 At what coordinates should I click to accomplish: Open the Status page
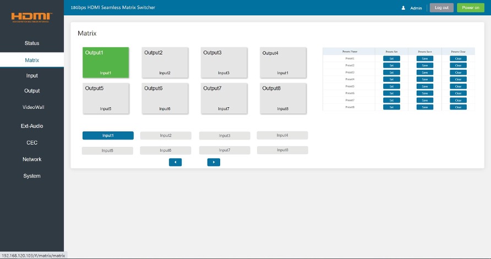32,43
